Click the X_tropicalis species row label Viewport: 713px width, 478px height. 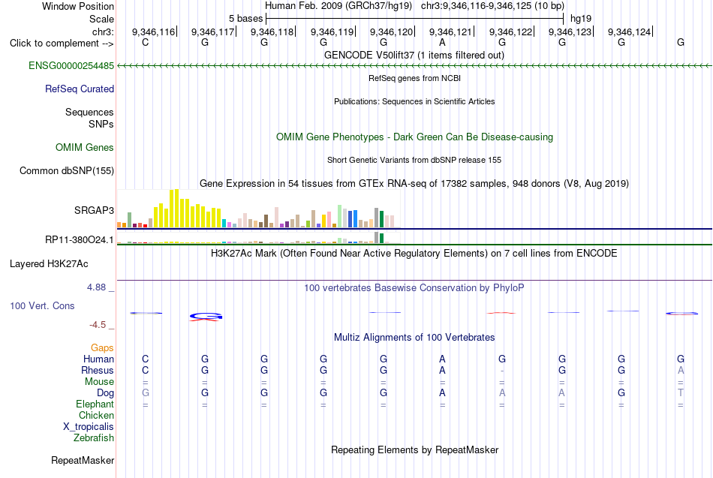pyautogui.click(x=89, y=427)
